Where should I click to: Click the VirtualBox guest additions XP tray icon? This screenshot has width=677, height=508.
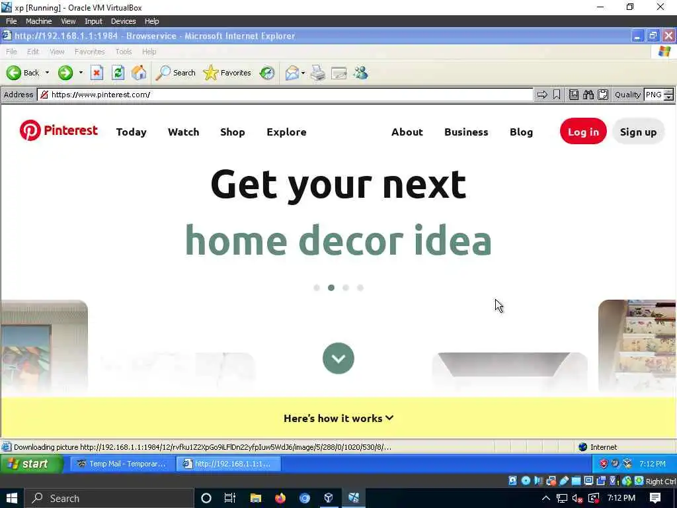pyautogui.click(x=627, y=464)
